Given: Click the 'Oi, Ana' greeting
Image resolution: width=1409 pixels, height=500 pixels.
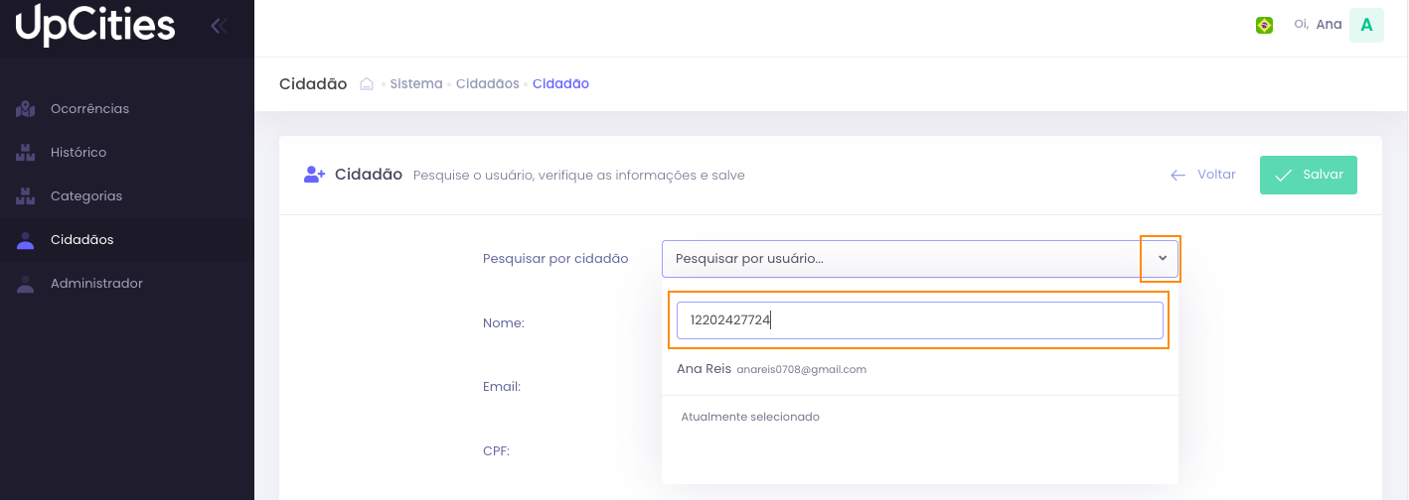Looking at the screenshot, I should 1318,25.
